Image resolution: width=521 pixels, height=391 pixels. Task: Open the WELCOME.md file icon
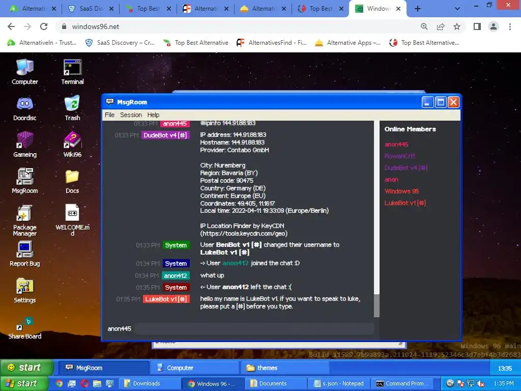[x=72, y=220]
